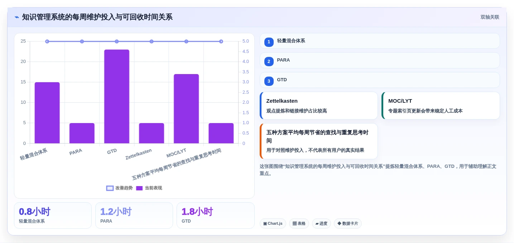Click the right axis value 2.5

[x=246, y=92]
